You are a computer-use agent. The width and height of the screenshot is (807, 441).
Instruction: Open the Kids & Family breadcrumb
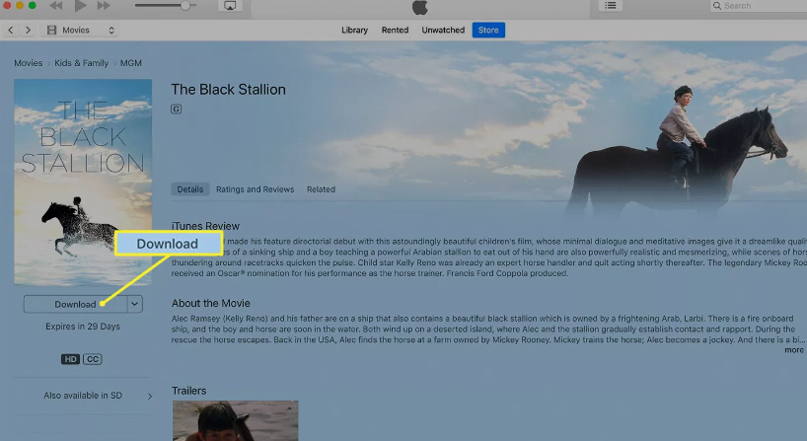pyautogui.click(x=81, y=63)
